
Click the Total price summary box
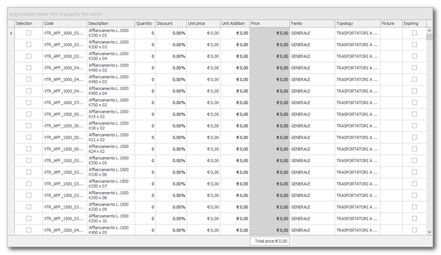pyautogui.click(x=270, y=241)
